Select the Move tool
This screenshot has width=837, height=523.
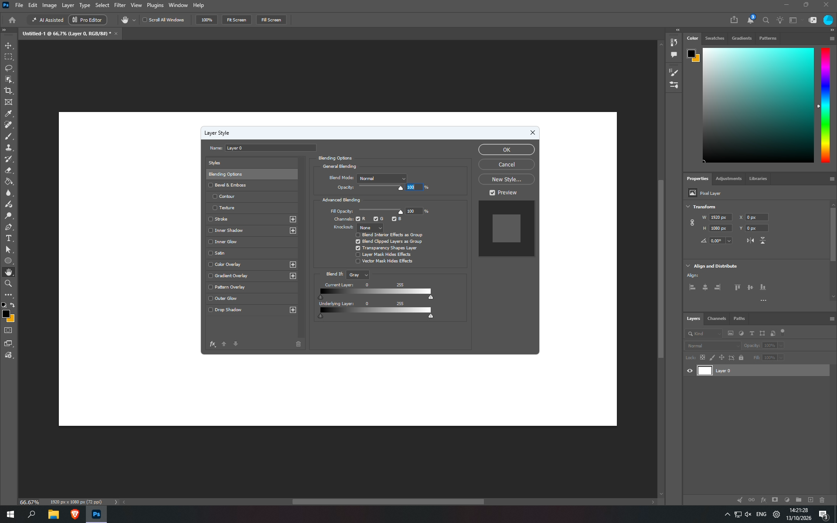[8, 46]
